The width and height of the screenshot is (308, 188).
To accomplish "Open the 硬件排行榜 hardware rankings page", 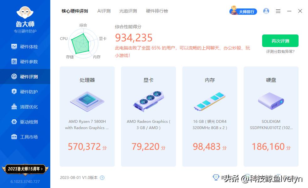I will click(x=157, y=11).
